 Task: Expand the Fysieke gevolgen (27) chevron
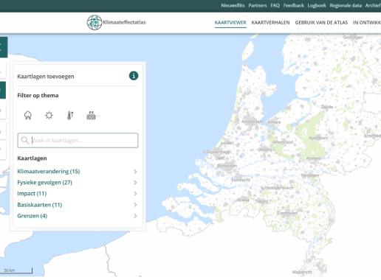[x=135, y=183]
